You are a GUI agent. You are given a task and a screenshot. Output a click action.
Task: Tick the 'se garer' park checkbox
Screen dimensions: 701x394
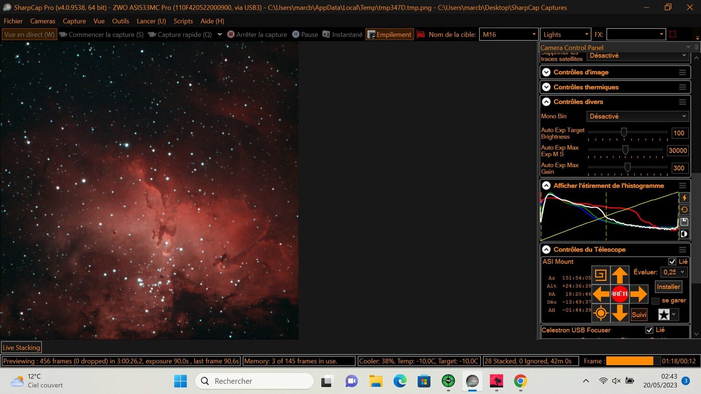656,301
